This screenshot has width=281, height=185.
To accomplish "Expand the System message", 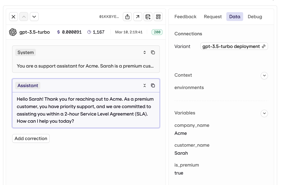I will tap(145, 52).
